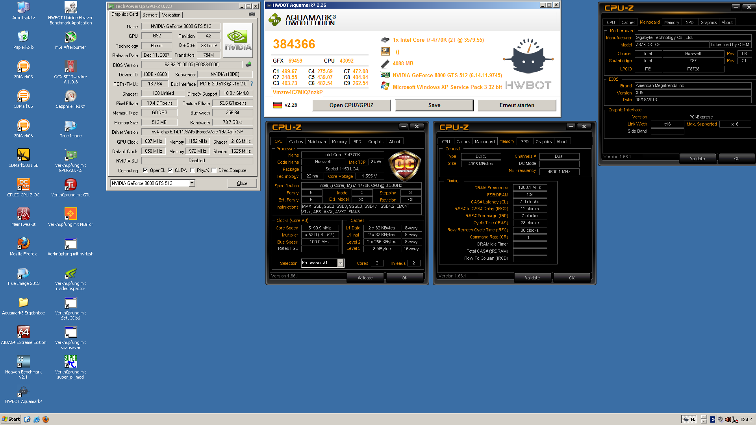Click BIOS save icon in GPU-Z
The height and width of the screenshot is (425, 756).
coord(248,64)
